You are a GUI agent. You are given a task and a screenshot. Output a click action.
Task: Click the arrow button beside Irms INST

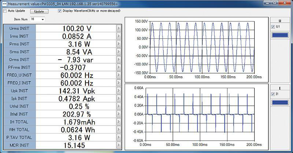click(119, 36)
